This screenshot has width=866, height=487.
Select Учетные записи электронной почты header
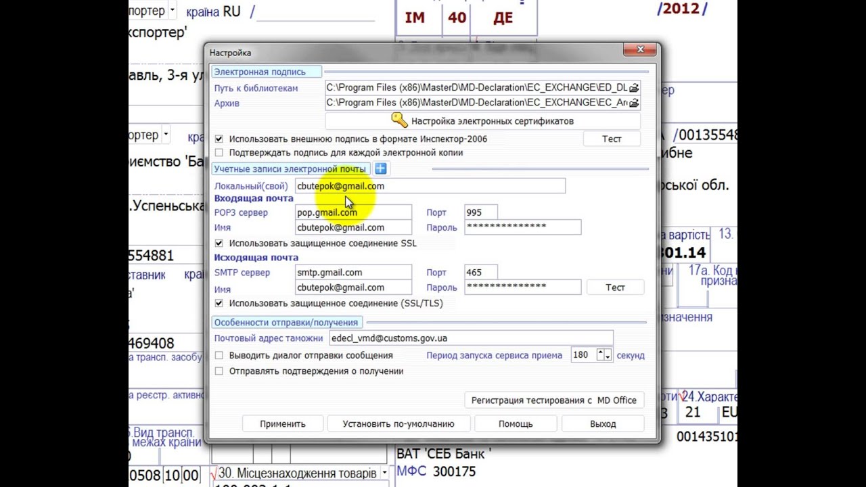click(290, 168)
